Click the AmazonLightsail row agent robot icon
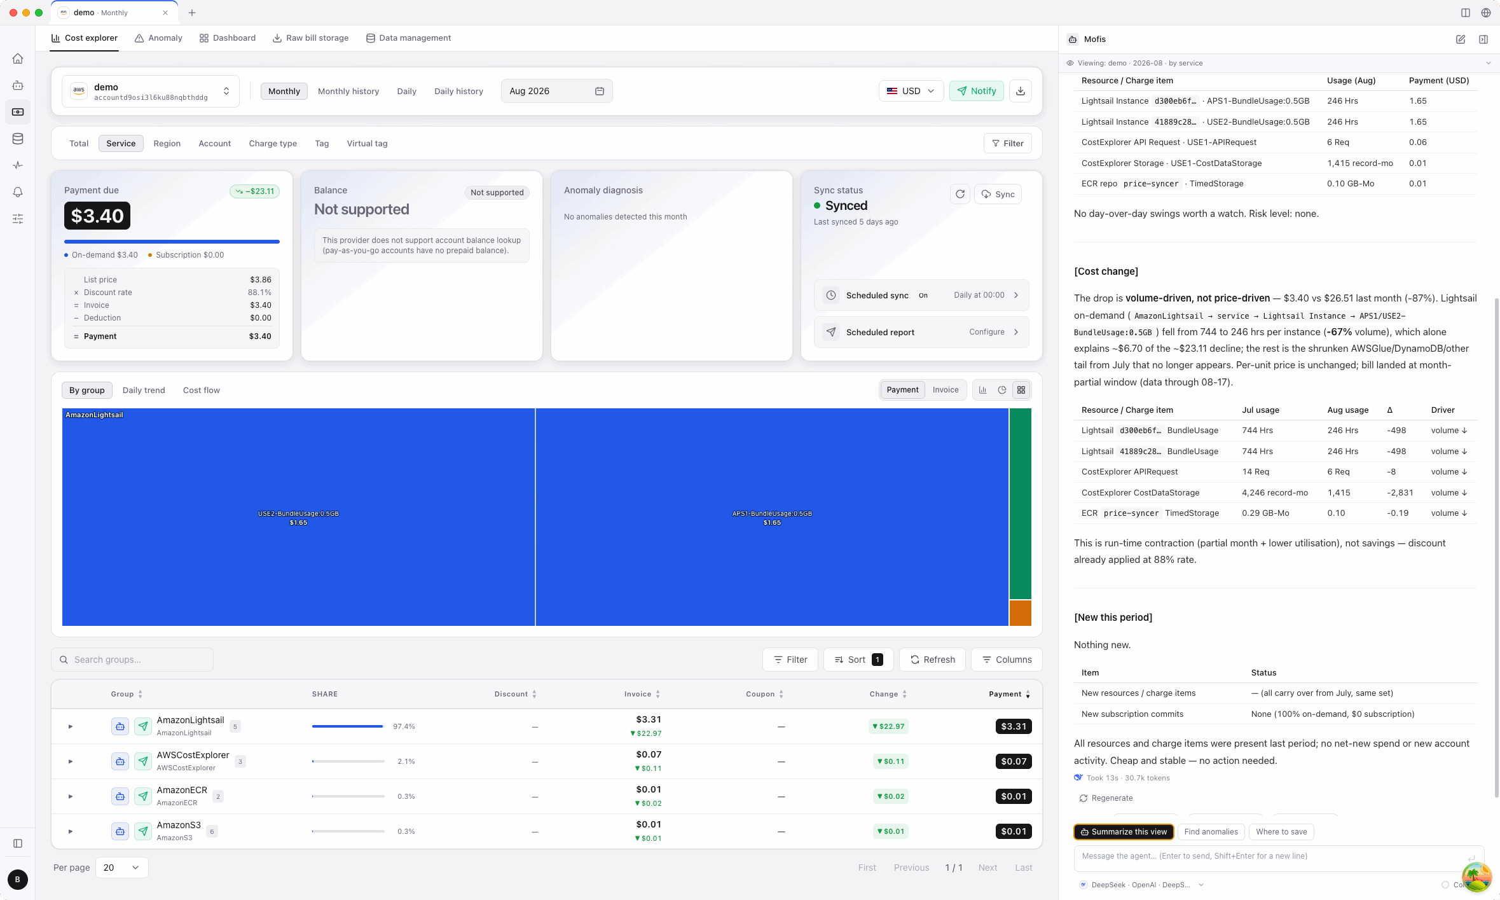Viewport: 1500px width, 900px height. [x=120, y=726]
